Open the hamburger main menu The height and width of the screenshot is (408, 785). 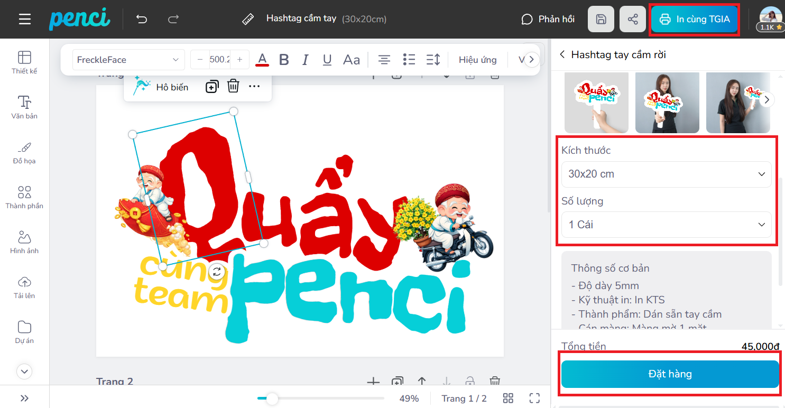coord(25,20)
